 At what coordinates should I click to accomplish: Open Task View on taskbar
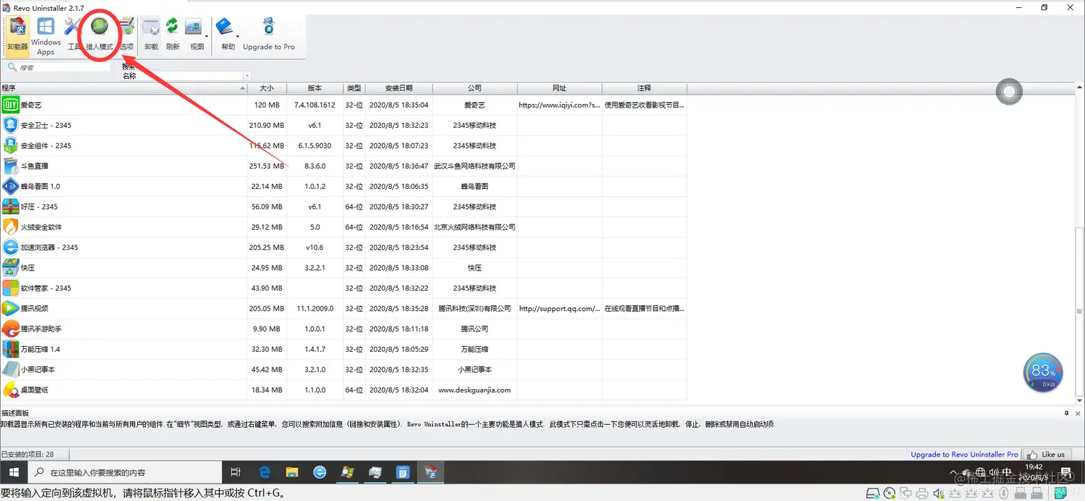tap(235, 472)
